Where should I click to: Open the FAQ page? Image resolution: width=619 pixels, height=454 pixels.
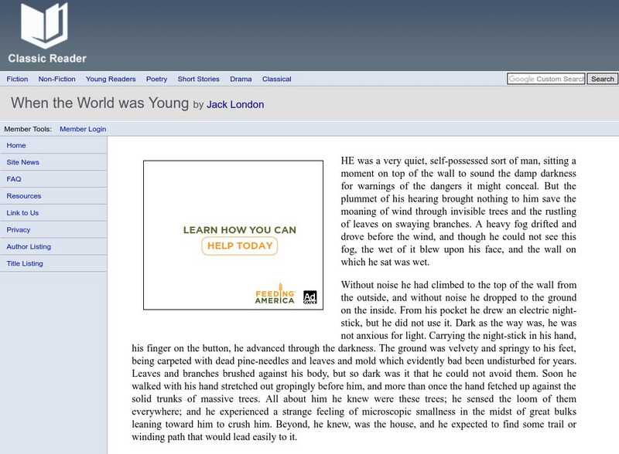click(14, 179)
